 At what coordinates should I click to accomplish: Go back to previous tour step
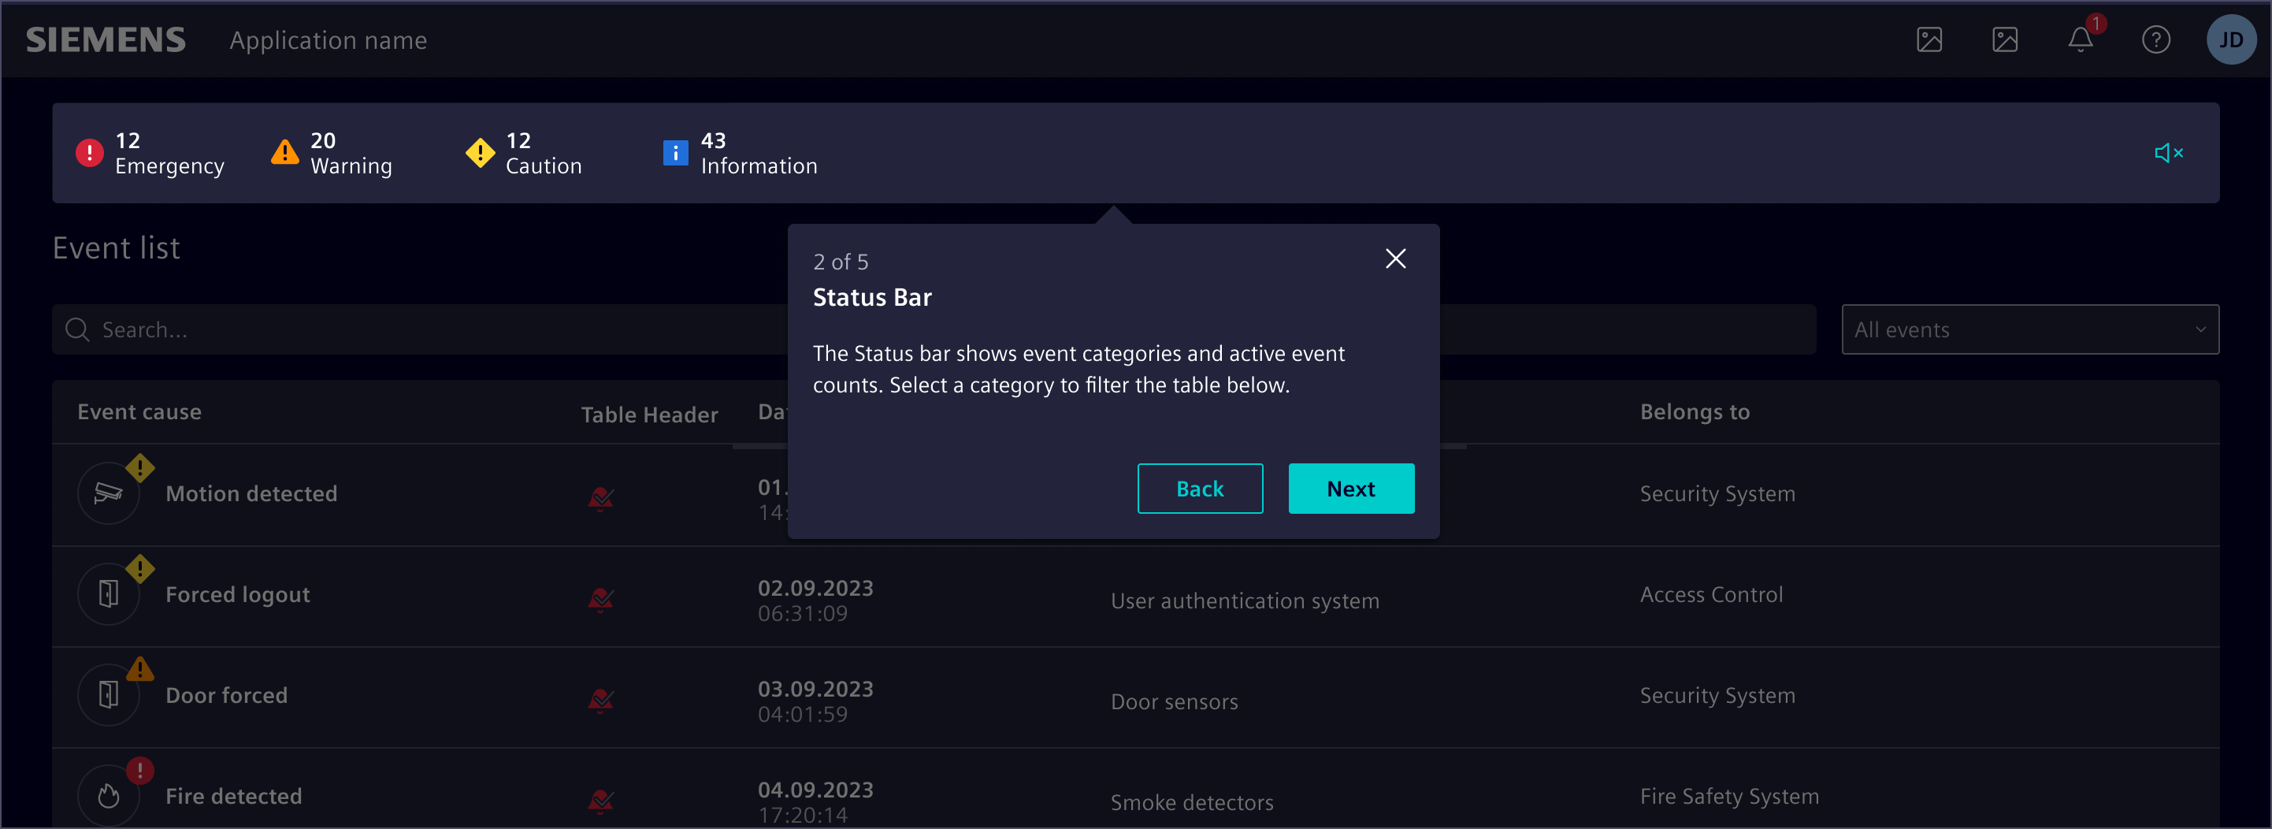[x=1200, y=489]
